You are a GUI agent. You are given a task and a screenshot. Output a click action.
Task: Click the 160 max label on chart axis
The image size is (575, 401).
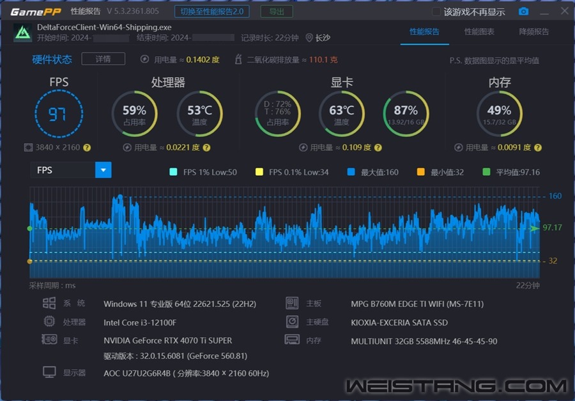555,196
